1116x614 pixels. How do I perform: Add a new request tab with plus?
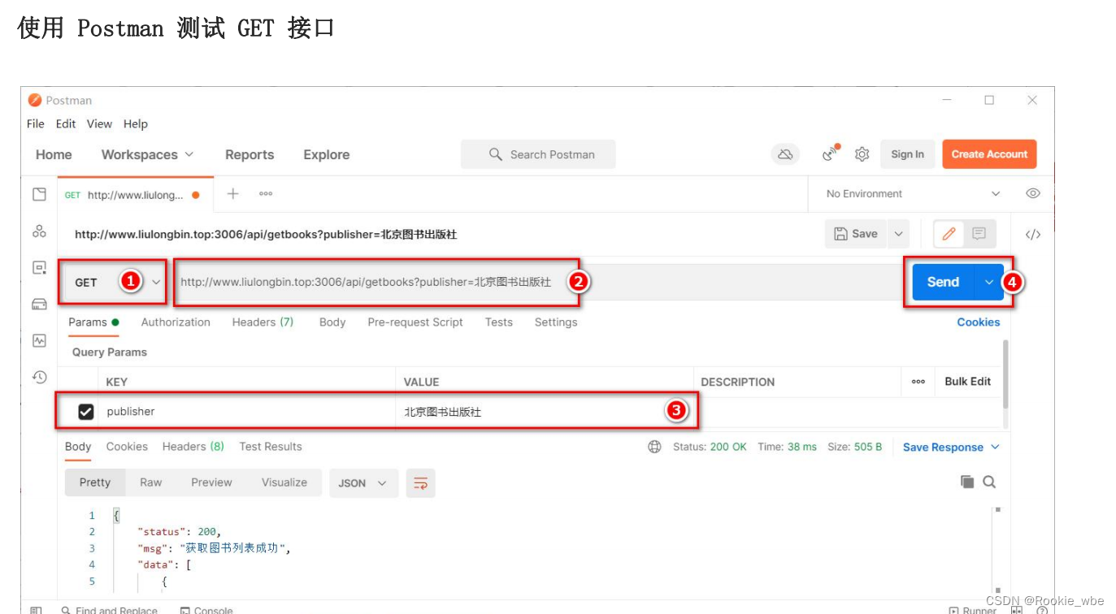coord(233,193)
